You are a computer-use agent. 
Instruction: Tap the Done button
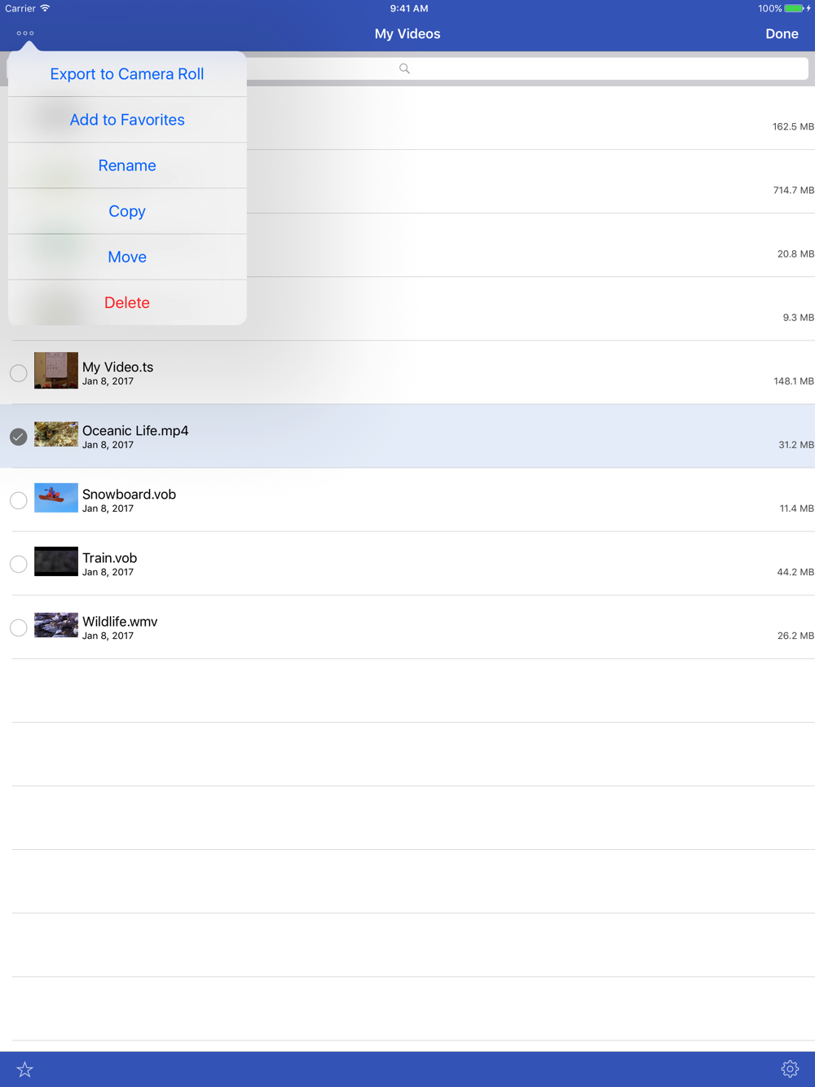click(782, 33)
